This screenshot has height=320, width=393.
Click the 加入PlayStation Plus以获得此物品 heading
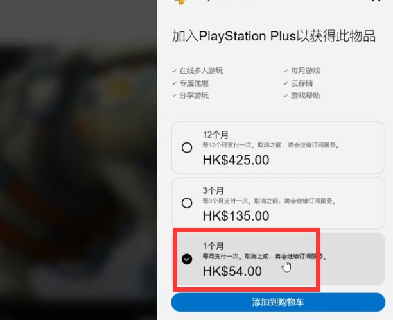click(x=274, y=36)
